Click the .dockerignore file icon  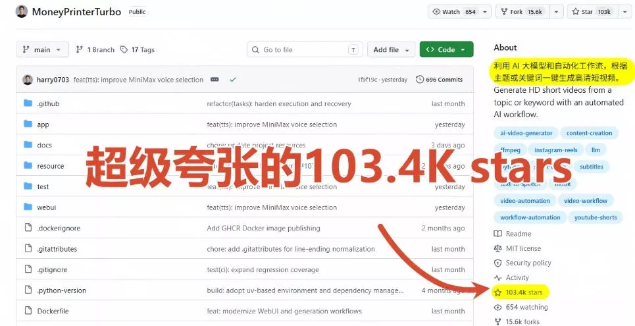click(28, 227)
